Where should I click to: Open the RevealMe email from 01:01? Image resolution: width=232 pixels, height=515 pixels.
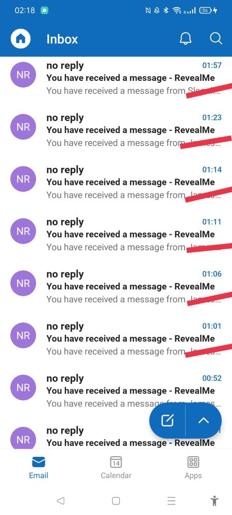[x=116, y=339]
